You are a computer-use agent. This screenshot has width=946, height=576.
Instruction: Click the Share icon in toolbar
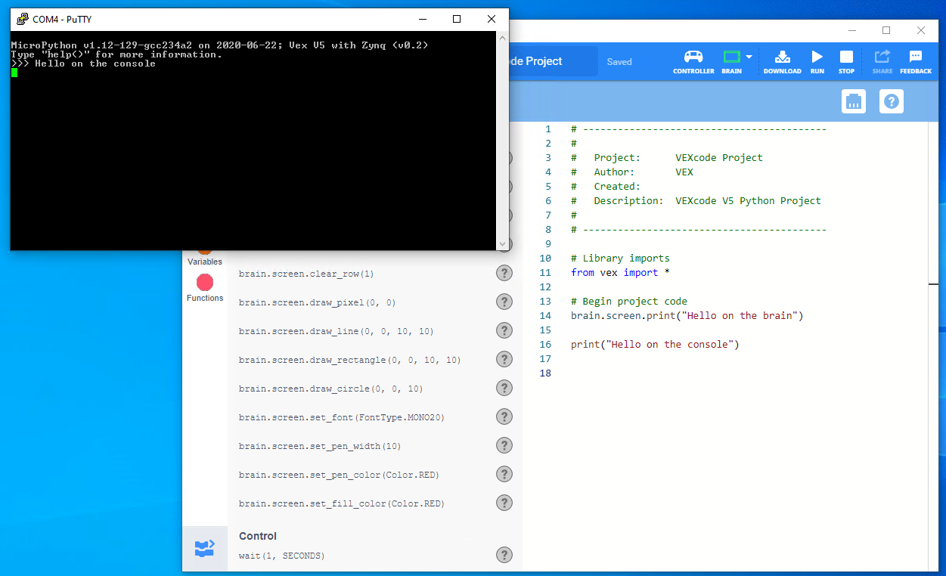(x=882, y=62)
